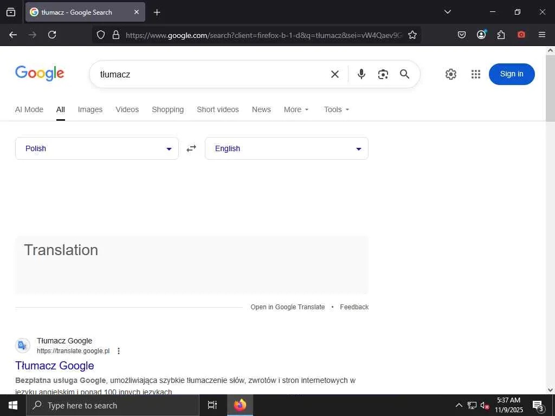Screen dimensions: 555x416
Task: Switch to Images tab
Action: (91, 109)
